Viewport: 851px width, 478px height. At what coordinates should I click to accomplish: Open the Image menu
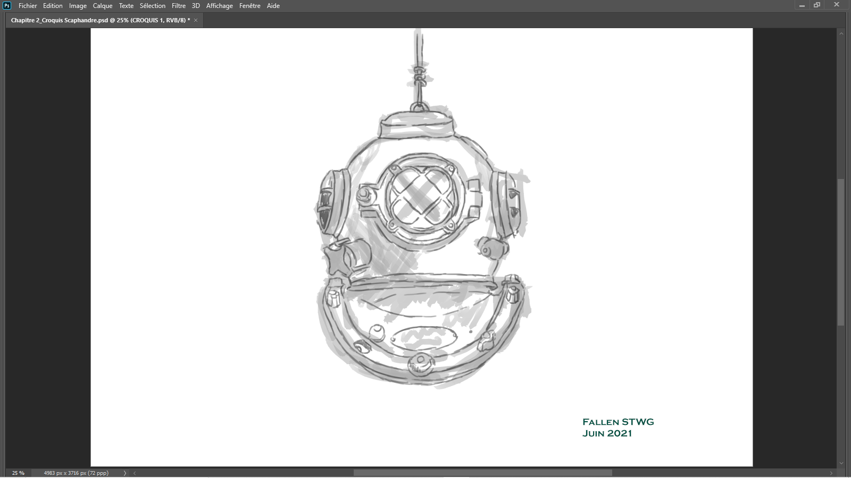click(x=78, y=6)
